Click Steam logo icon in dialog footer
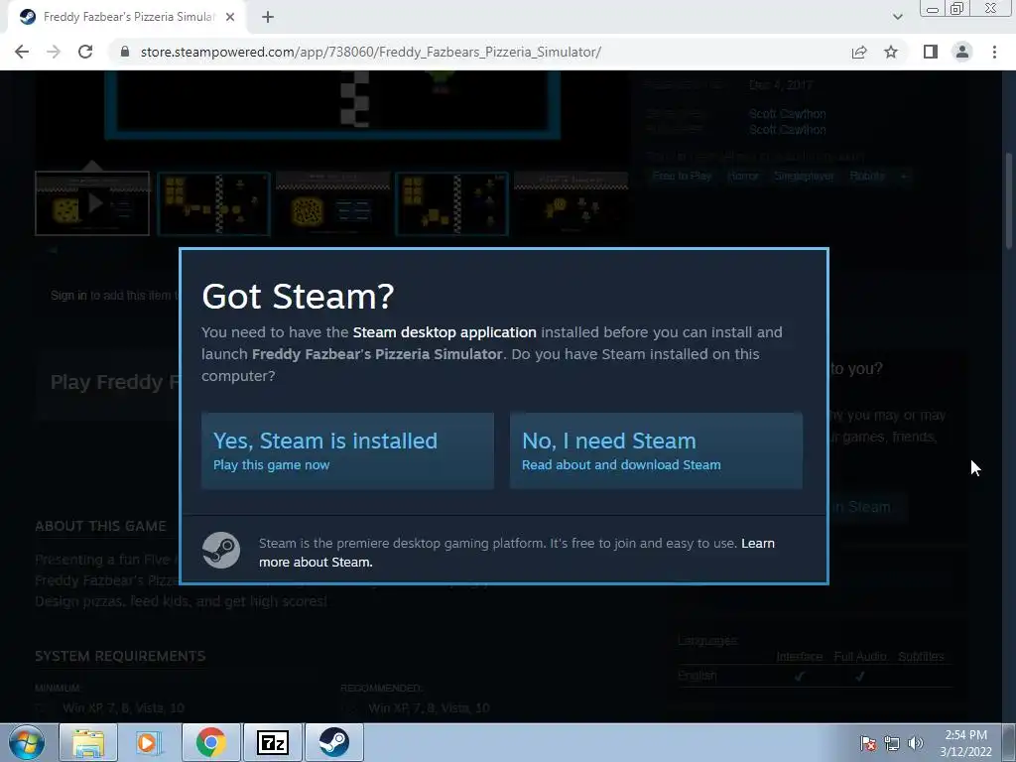Screen dimensions: 1016x762 click(x=221, y=550)
